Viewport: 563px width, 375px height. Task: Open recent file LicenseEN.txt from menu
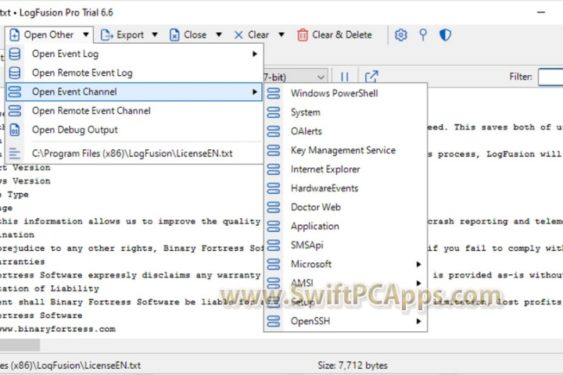[x=132, y=154]
